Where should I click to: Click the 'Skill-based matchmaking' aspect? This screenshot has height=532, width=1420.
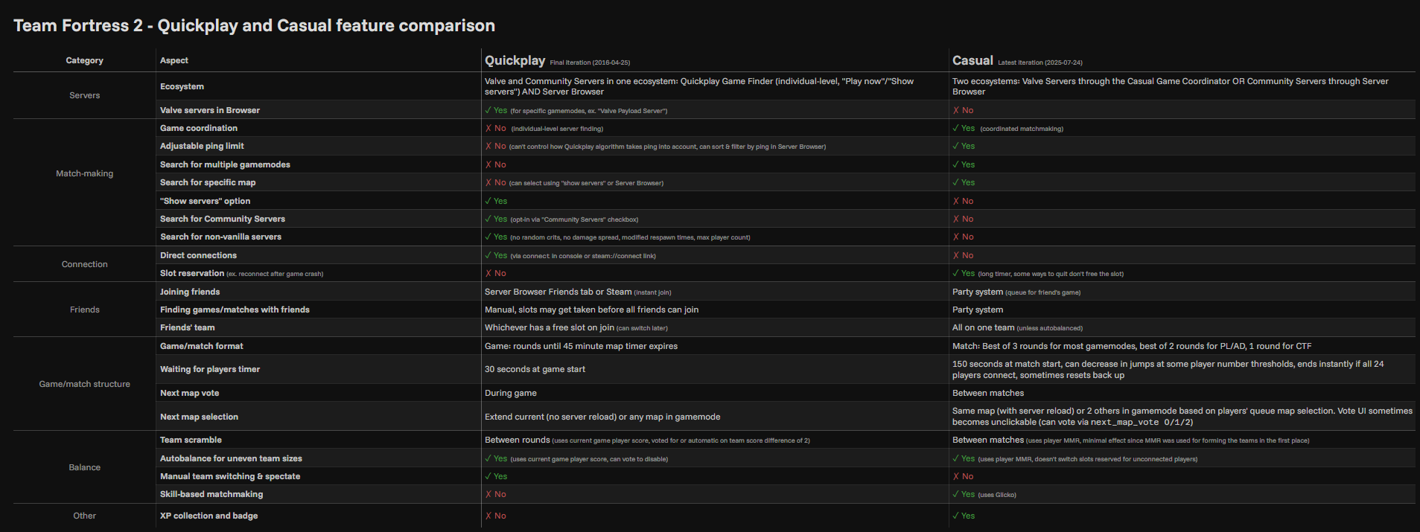[x=211, y=494]
